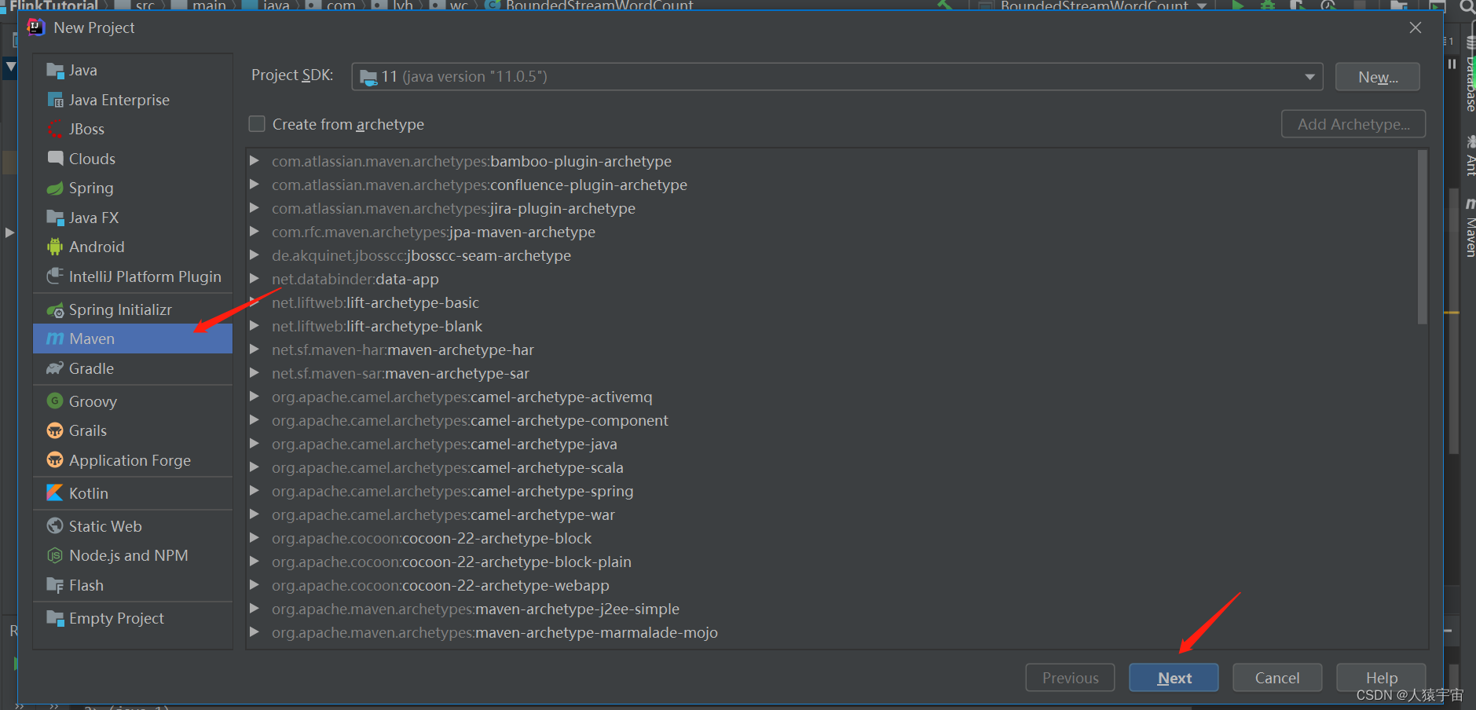
Task: Pick the Clouds project type icon
Action: [55, 159]
